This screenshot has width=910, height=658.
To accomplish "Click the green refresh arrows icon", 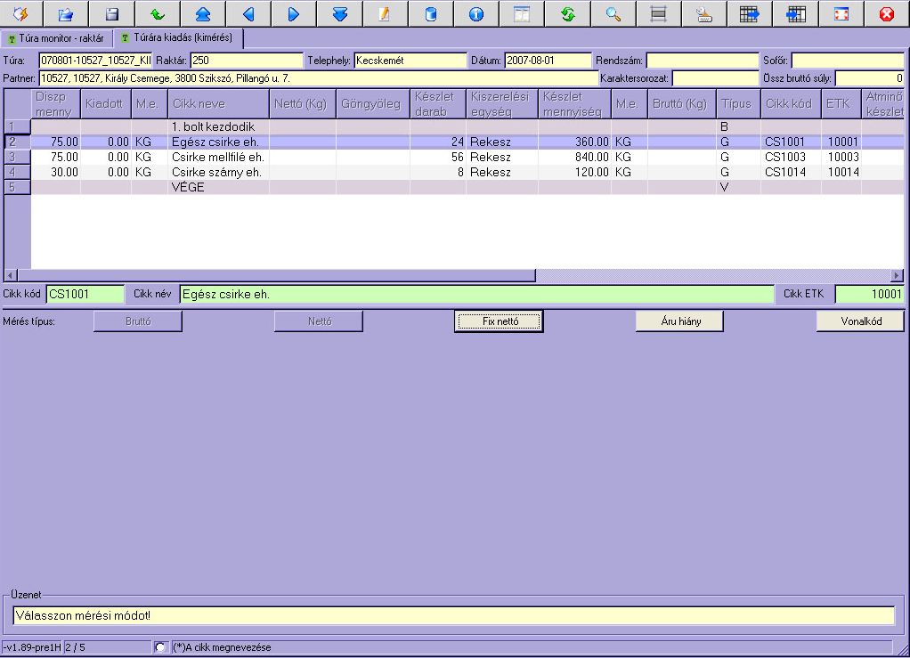I will coord(567,14).
